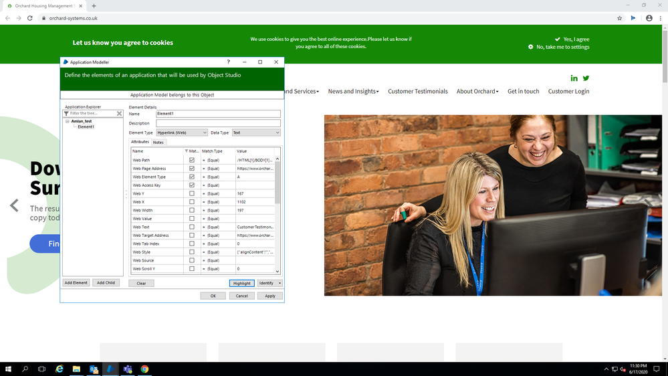The height and width of the screenshot is (376, 668).
Task: Expand the Data Type combo box
Action: [276, 133]
